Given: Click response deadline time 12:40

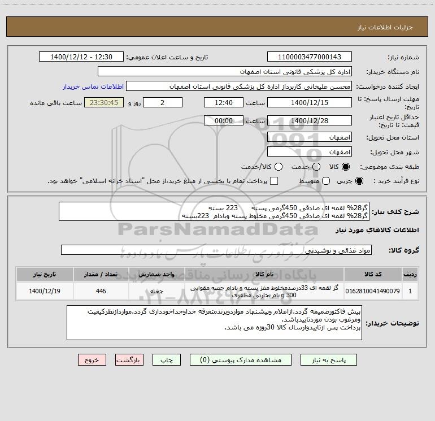Looking at the screenshot, I should click(x=224, y=102).
